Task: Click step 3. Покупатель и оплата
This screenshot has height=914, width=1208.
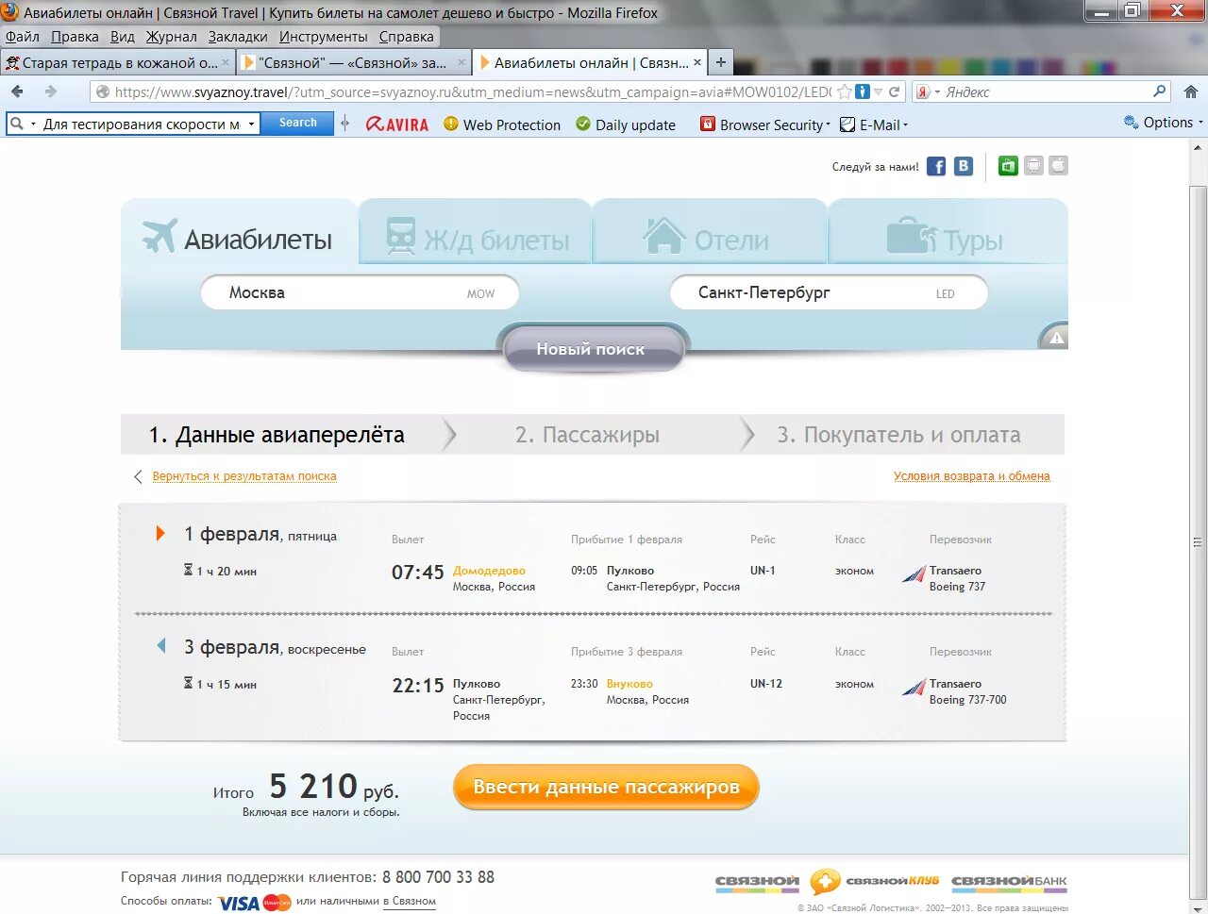Action: (x=898, y=435)
